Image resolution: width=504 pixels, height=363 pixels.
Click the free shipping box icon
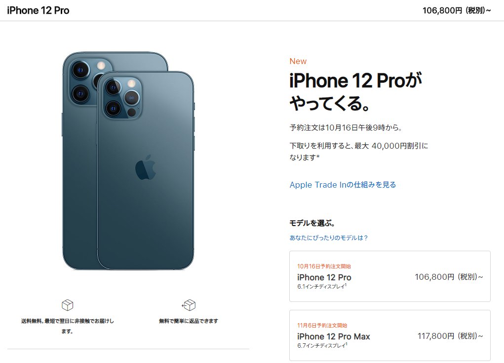tap(67, 305)
